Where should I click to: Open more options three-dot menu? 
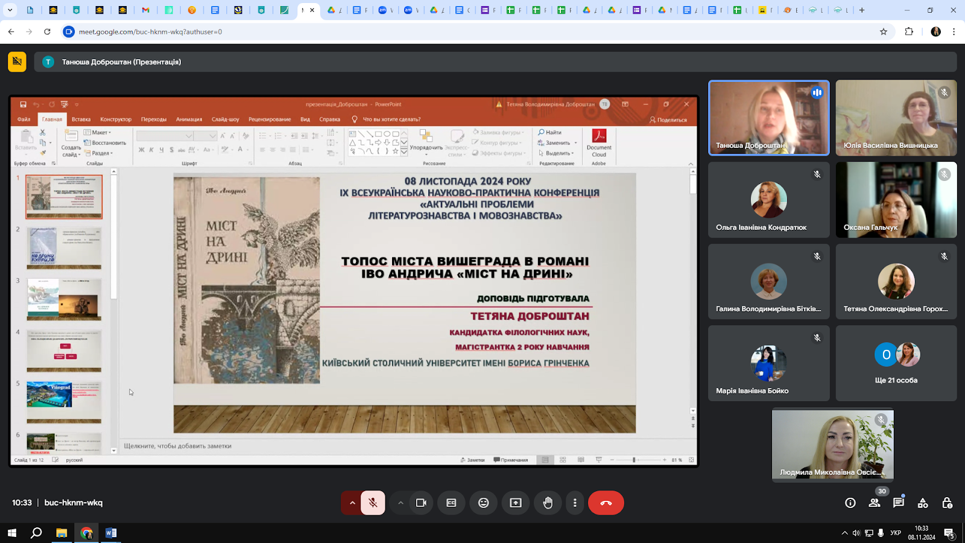click(x=575, y=503)
